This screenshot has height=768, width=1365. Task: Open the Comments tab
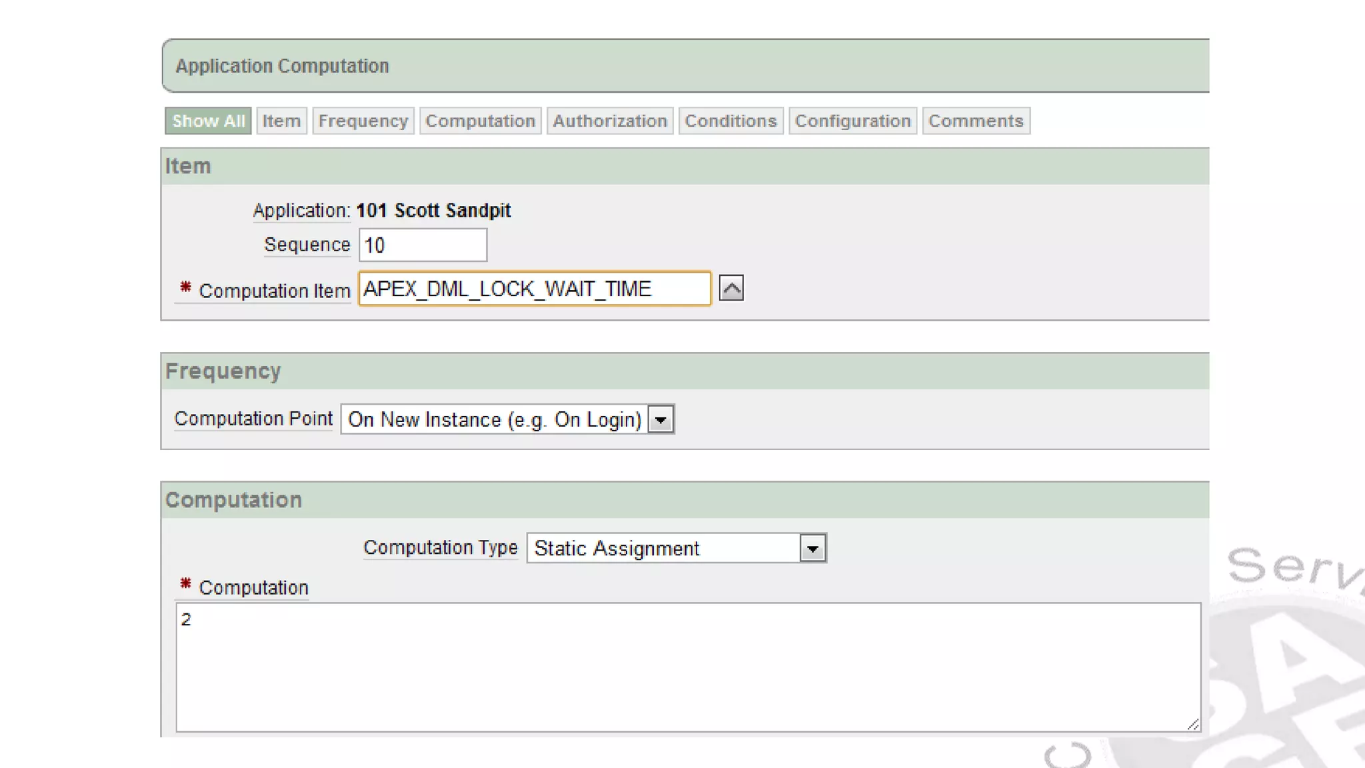[x=976, y=121]
